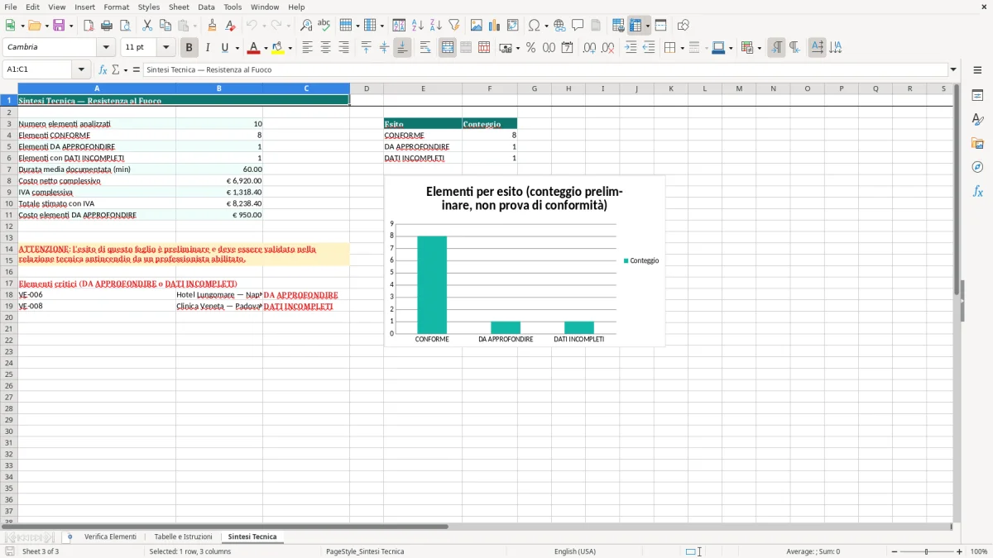This screenshot has height=558, width=993.
Task: Toggle Italic formatting
Action: [207, 48]
